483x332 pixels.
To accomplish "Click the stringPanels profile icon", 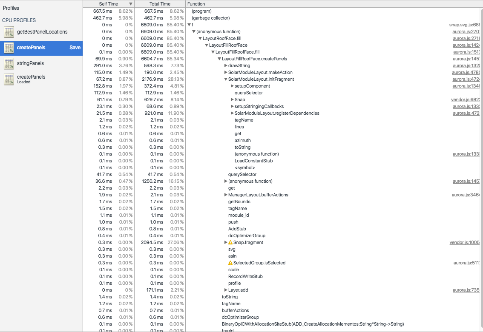I will coord(9,63).
